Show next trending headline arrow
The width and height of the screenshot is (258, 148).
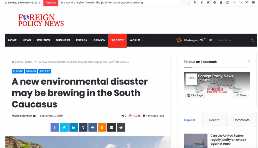coord(188,3)
